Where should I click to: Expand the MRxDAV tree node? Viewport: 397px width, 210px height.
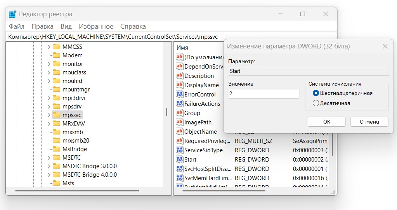(49, 124)
